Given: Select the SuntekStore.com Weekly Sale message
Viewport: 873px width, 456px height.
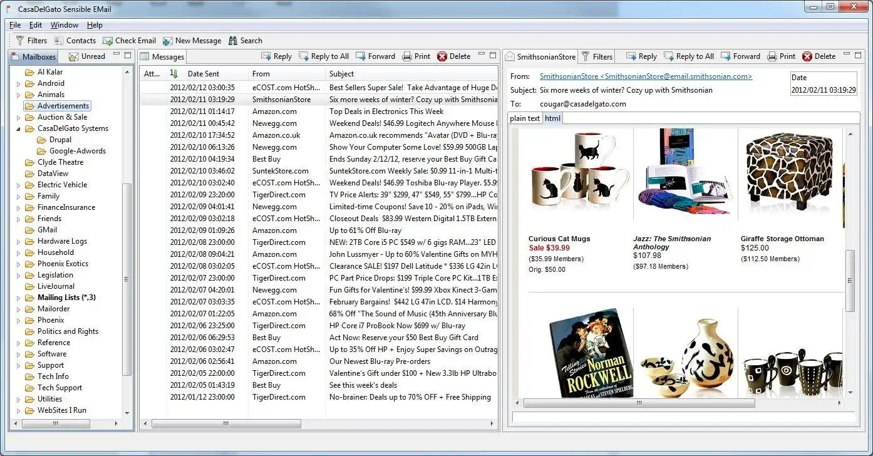Looking at the screenshot, I should [319, 171].
